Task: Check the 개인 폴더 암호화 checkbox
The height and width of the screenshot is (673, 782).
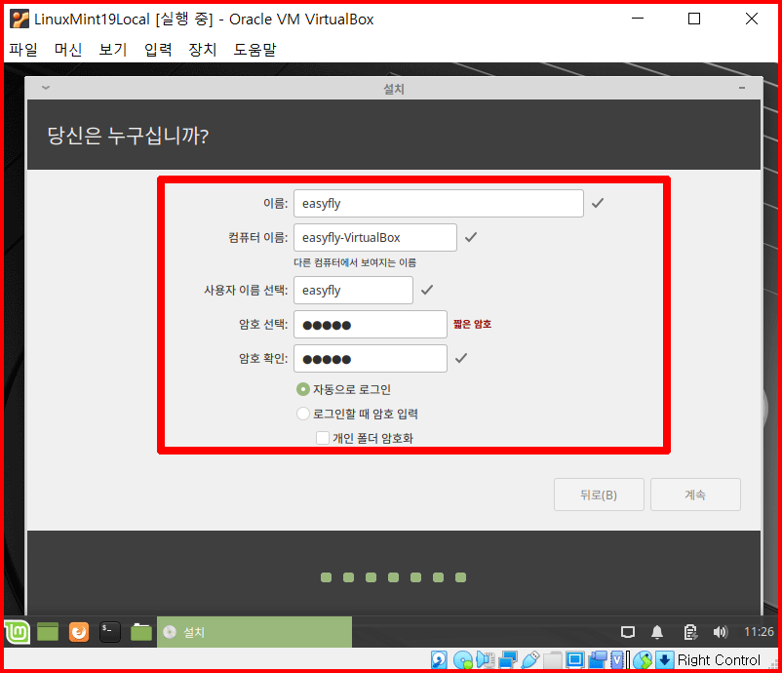Action: (323, 438)
